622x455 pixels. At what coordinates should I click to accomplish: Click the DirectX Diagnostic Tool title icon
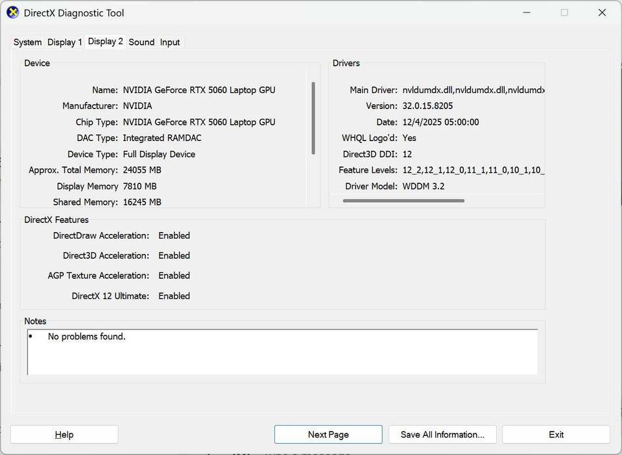[12, 12]
